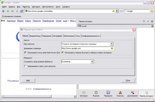Open the Справка menu
Image resolution: width=155 pixels, height=102 pixels.
(x=66, y=7)
